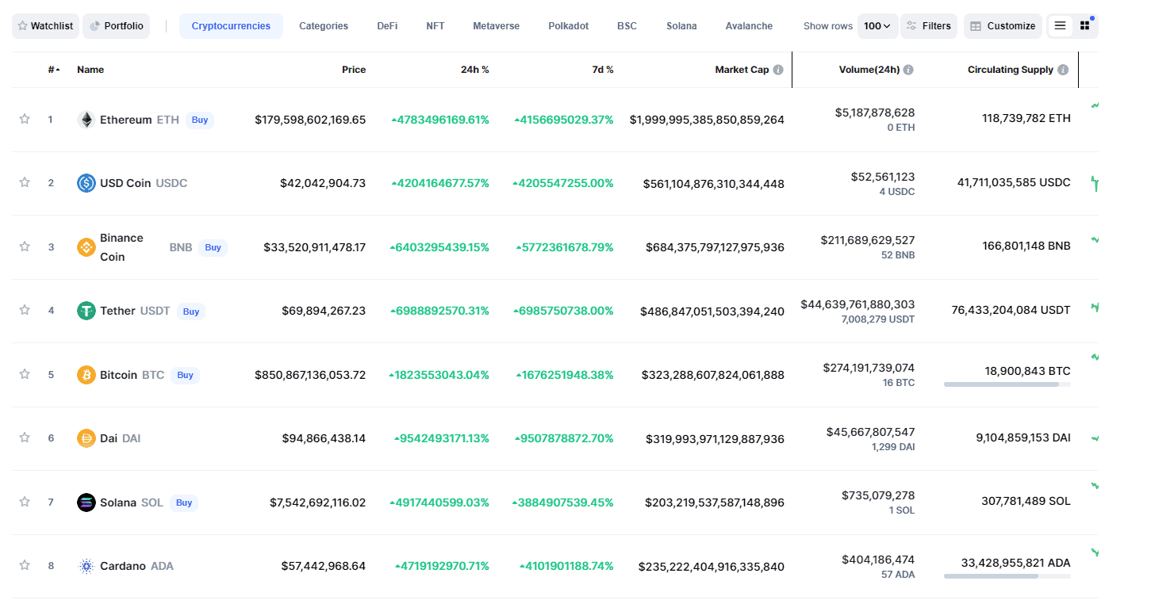Open the Polkadot tab
1151x600 pixels.
click(x=569, y=26)
